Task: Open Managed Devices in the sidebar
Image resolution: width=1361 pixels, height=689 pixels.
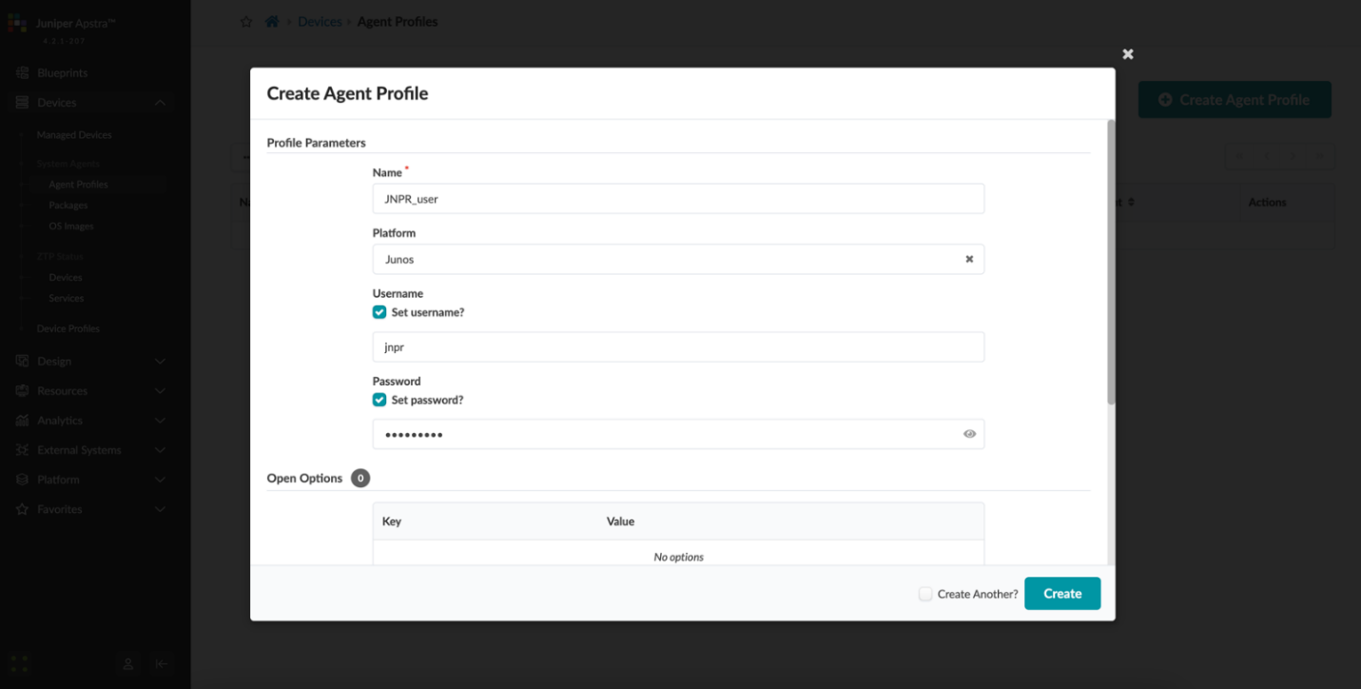Action: click(74, 135)
